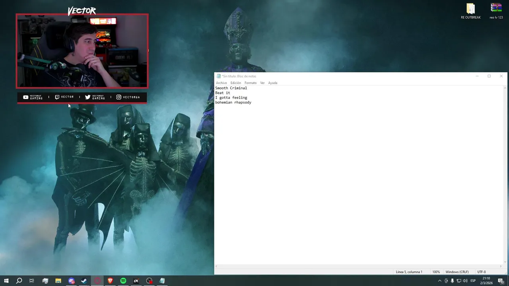
Task: Switch to Notepad taskbar icon
Action: click(x=162, y=281)
